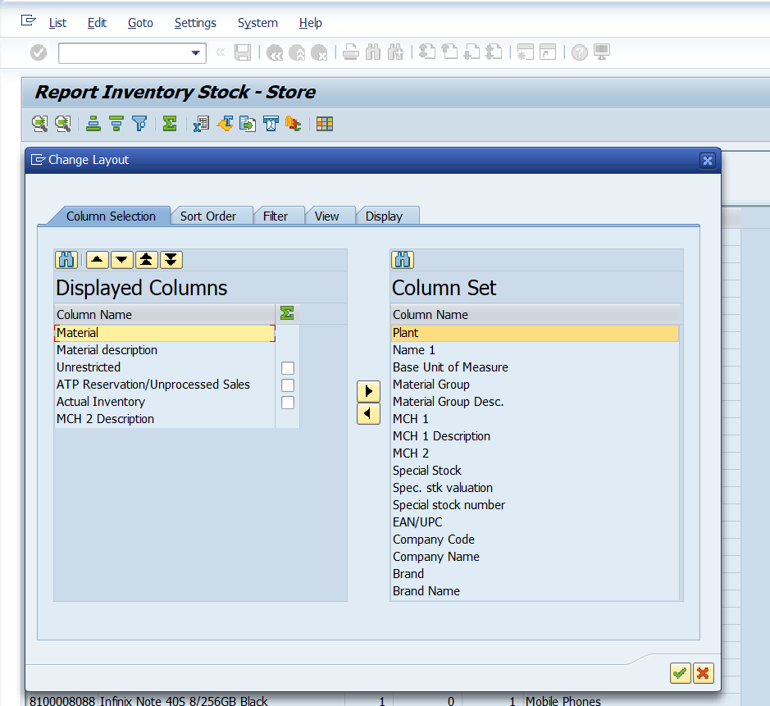
Task: Move selected column to the bottom
Action: (171, 260)
